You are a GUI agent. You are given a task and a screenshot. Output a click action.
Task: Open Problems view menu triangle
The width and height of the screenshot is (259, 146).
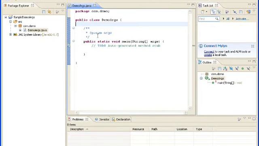pyautogui.click(x=244, y=118)
